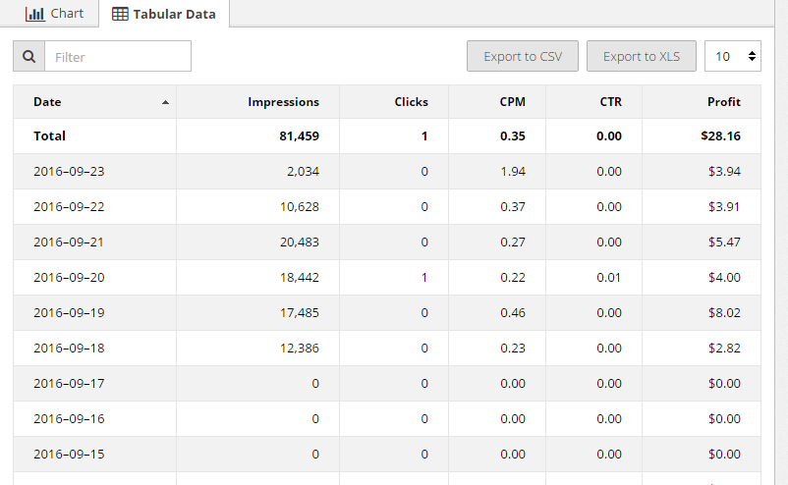The width and height of the screenshot is (788, 485).
Task: Select the Tabular Data tab
Action: pos(164,15)
